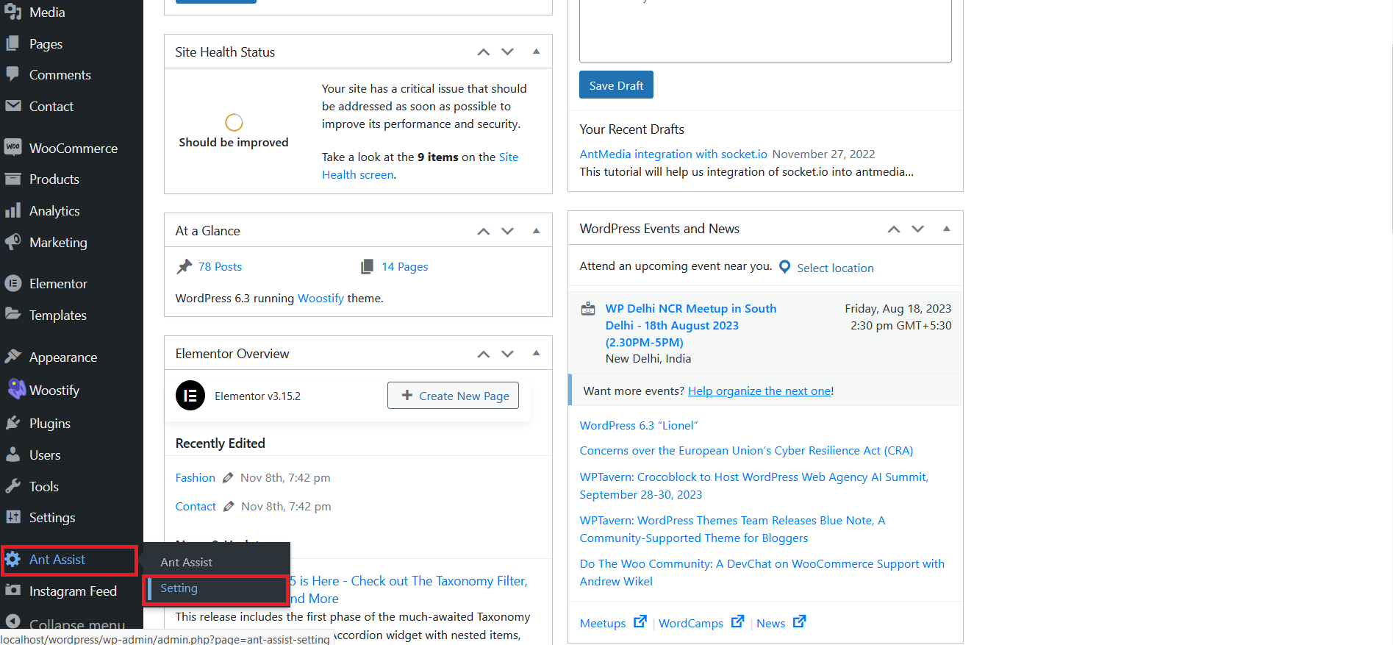Click the Pages icon in the sidebar

click(x=12, y=43)
